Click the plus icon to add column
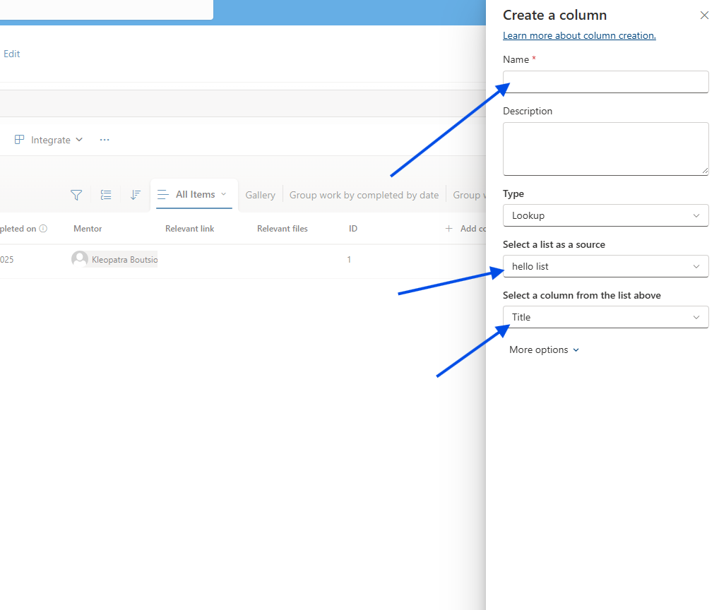Image resolution: width=719 pixels, height=610 pixels. (x=448, y=229)
